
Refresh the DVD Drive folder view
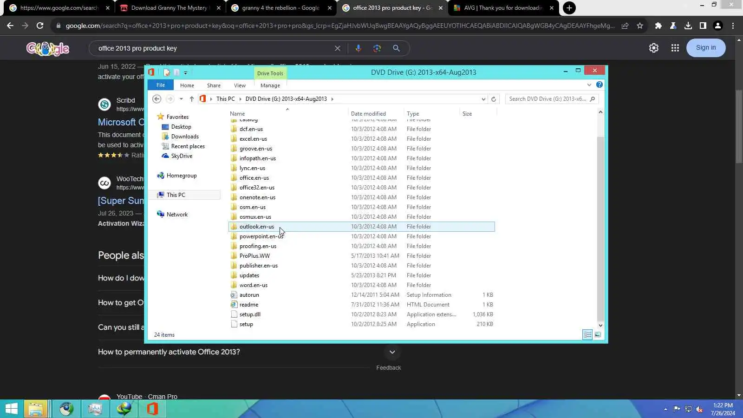(x=494, y=99)
